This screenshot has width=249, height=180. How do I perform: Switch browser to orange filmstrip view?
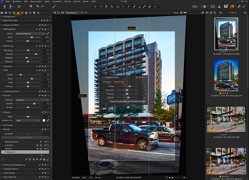click(x=215, y=12)
